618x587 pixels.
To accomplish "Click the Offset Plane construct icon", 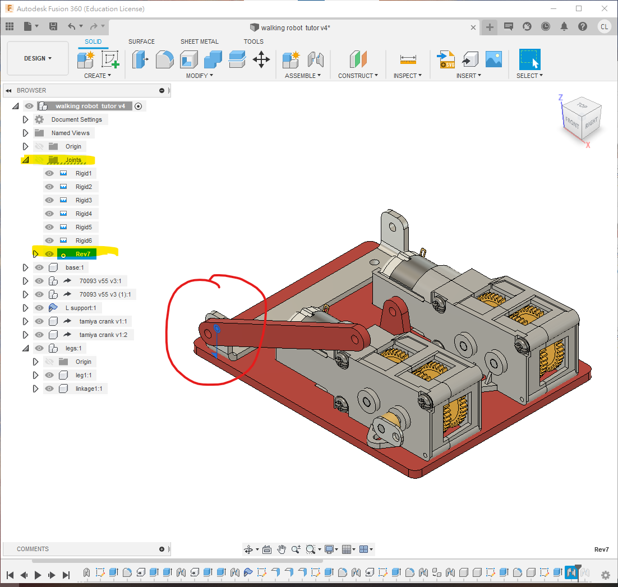I will coord(358,59).
